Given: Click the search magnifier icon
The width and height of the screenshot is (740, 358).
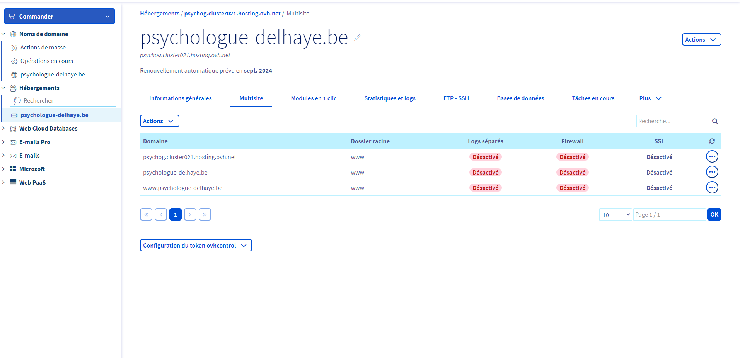Looking at the screenshot, I should [715, 121].
